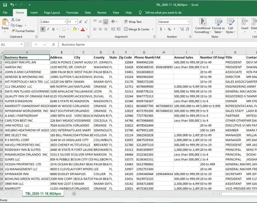Apply Percent Style format
Viewport: 257px width, 203px height.
(169, 29)
